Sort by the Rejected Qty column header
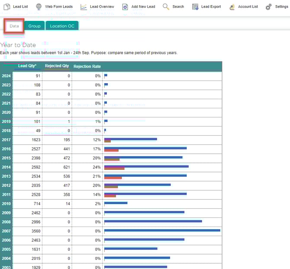 pyautogui.click(x=57, y=66)
